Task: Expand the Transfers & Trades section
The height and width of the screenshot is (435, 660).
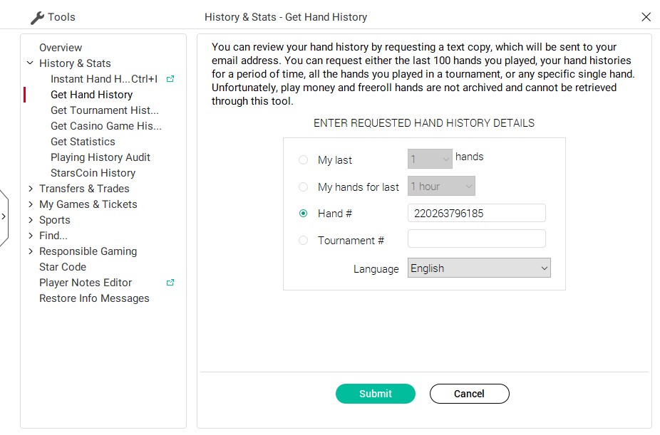Action: [31, 189]
